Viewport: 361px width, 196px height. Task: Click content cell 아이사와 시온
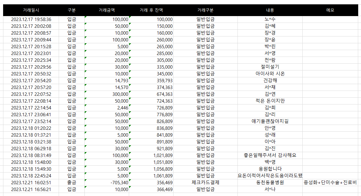tap(270, 74)
